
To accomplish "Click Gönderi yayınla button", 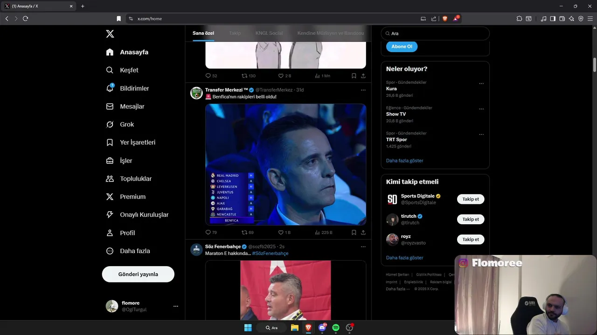I will (138, 274).
